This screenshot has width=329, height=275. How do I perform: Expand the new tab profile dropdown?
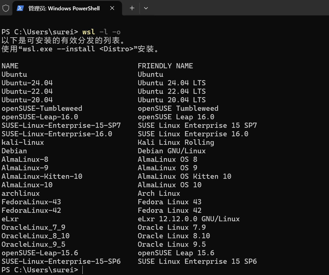coord(146,8)
